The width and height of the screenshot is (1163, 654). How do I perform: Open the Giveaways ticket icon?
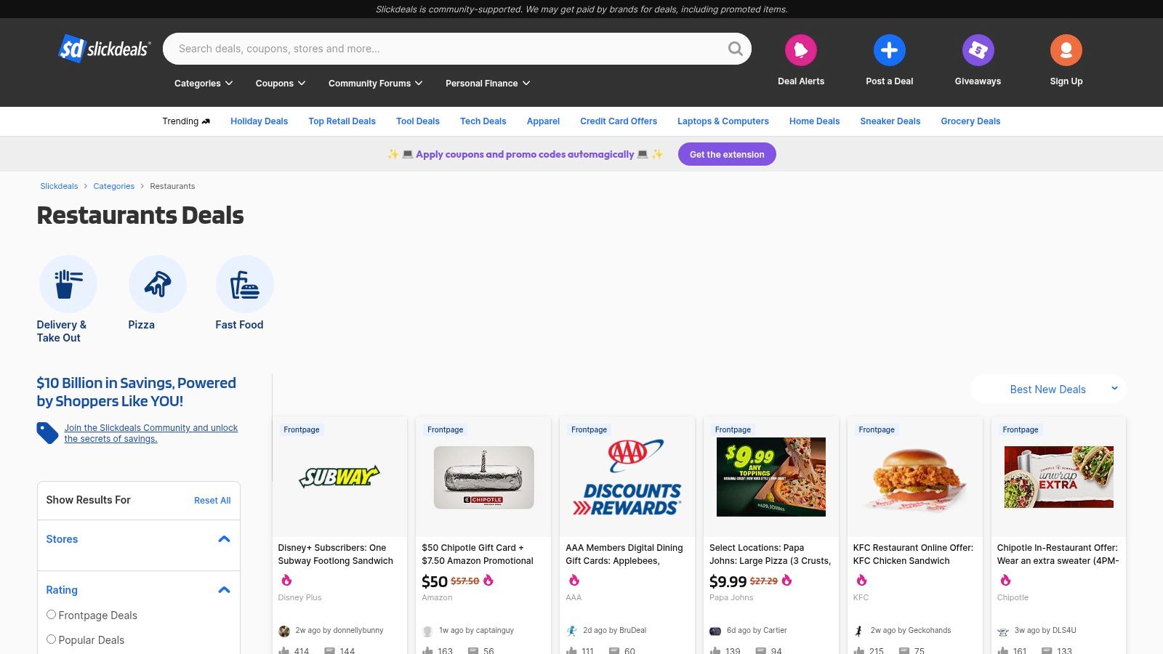(977, 49)
